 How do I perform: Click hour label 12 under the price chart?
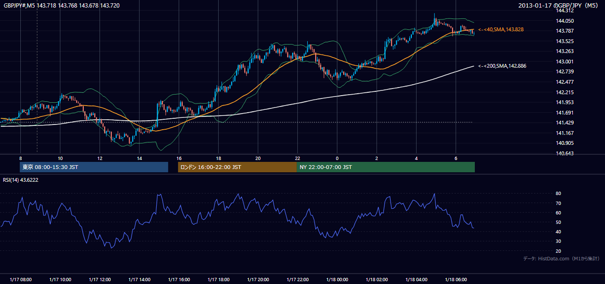(99, 158)
